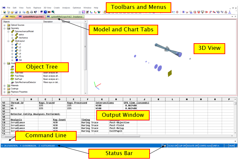This screenshot has width=239, height=160.
Task: Click the zoom magnifier toolbar icon
Action: [x=53, y=12]
